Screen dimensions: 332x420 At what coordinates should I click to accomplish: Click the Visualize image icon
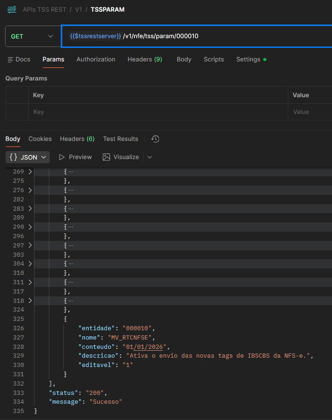tap(106, 157)
